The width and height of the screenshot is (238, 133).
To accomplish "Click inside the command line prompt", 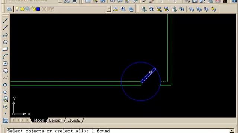I will coord(118,131).
